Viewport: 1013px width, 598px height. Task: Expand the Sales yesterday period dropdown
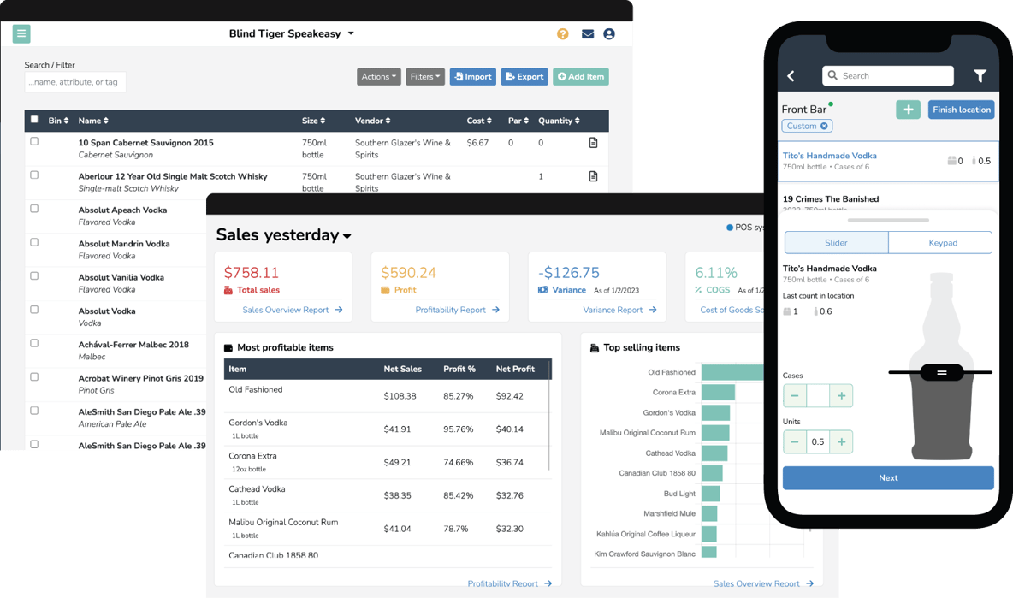[283, 235]
